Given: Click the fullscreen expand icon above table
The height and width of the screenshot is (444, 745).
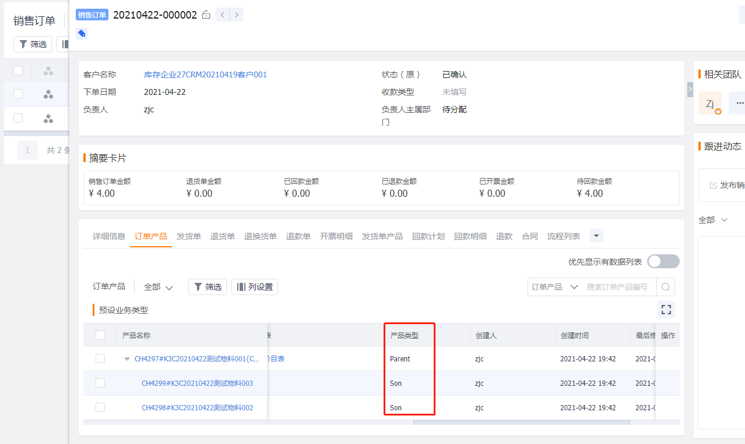Looking at the screenshot, I should pos(666,310).
